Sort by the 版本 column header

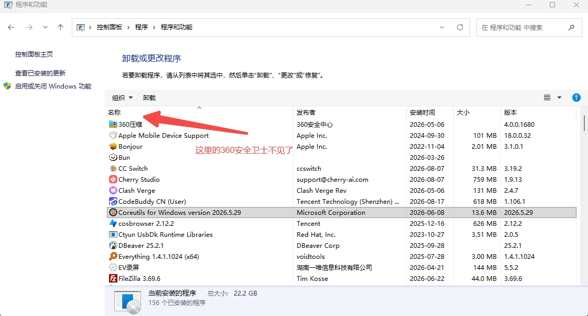click(539, 112)
